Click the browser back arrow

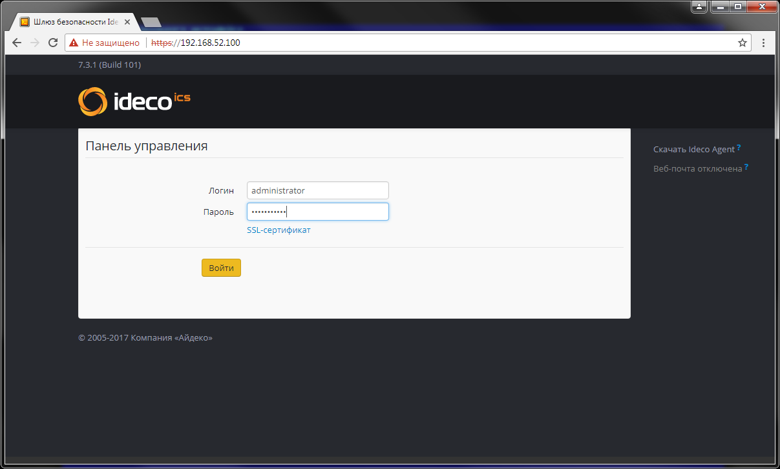pos(17,43)
